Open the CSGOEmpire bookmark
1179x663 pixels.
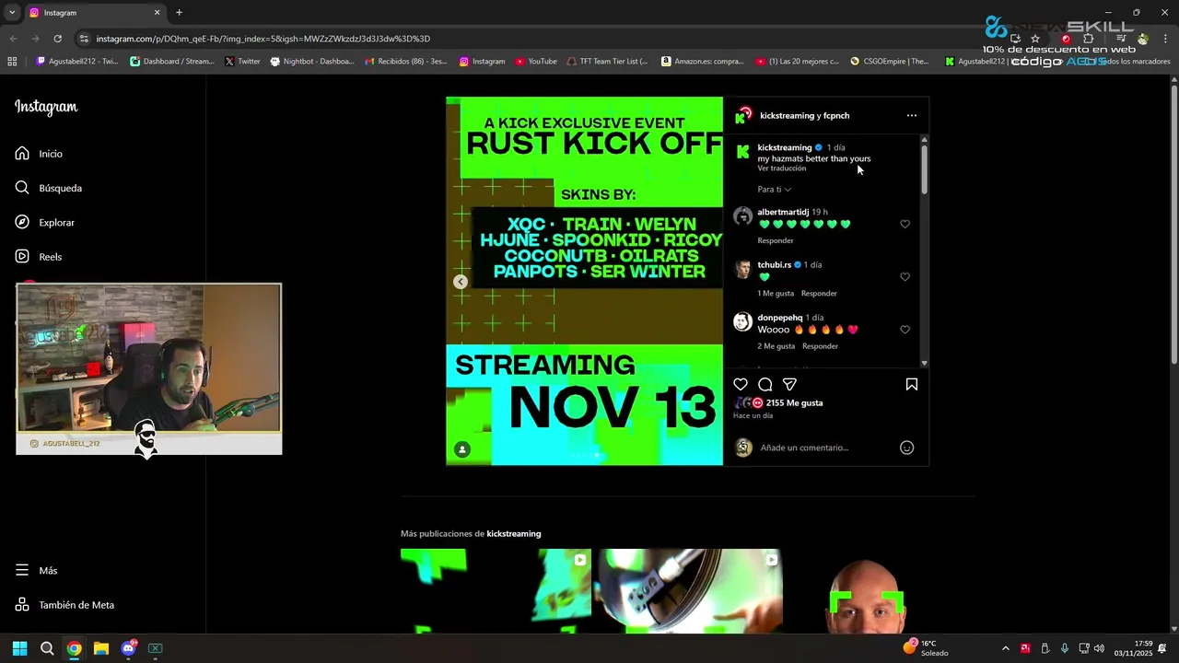(890, 62)
